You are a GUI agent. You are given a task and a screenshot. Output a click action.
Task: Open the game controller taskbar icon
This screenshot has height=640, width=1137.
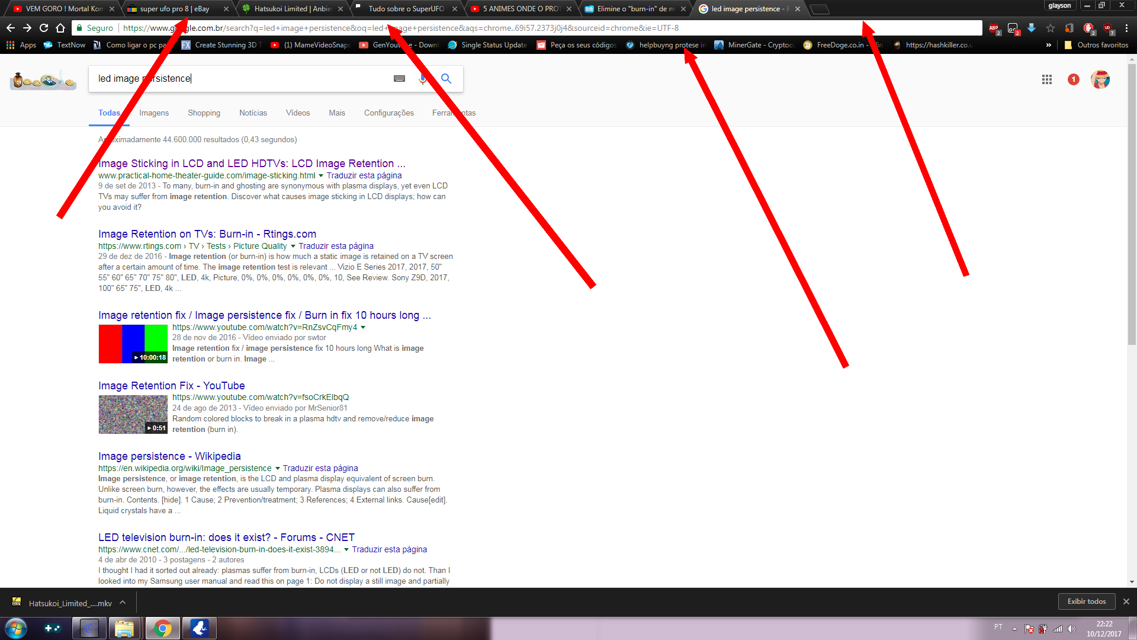(52, 628)
